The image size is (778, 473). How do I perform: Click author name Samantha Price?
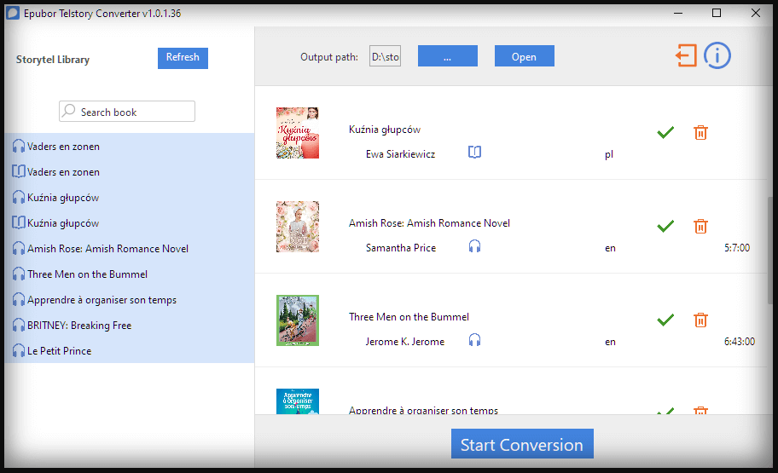coord(401,248)
